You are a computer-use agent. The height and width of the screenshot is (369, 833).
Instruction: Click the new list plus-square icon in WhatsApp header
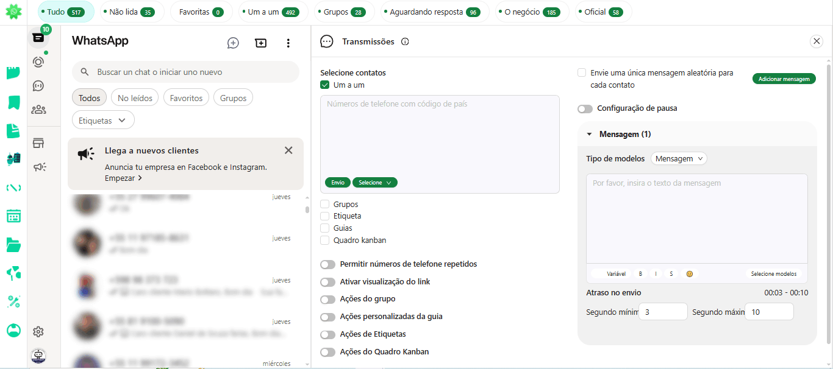[261, 43]
